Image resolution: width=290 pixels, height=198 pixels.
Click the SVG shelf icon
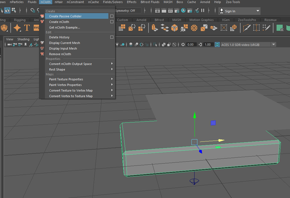click(36, 28)
